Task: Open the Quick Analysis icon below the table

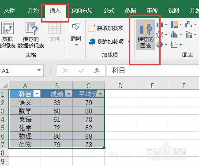Action: point(111,155)
